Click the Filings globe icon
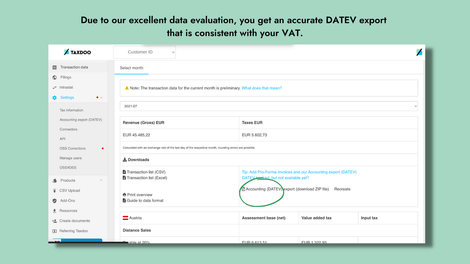The width and height of the screenshot is (470, 264). [55, 77]
